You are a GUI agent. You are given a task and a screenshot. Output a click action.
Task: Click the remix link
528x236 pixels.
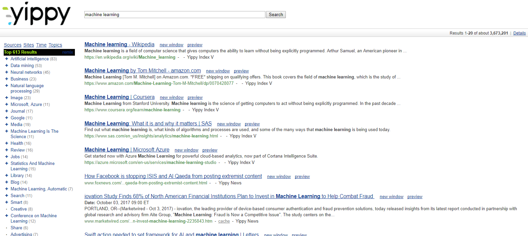(x=68, y=52)
